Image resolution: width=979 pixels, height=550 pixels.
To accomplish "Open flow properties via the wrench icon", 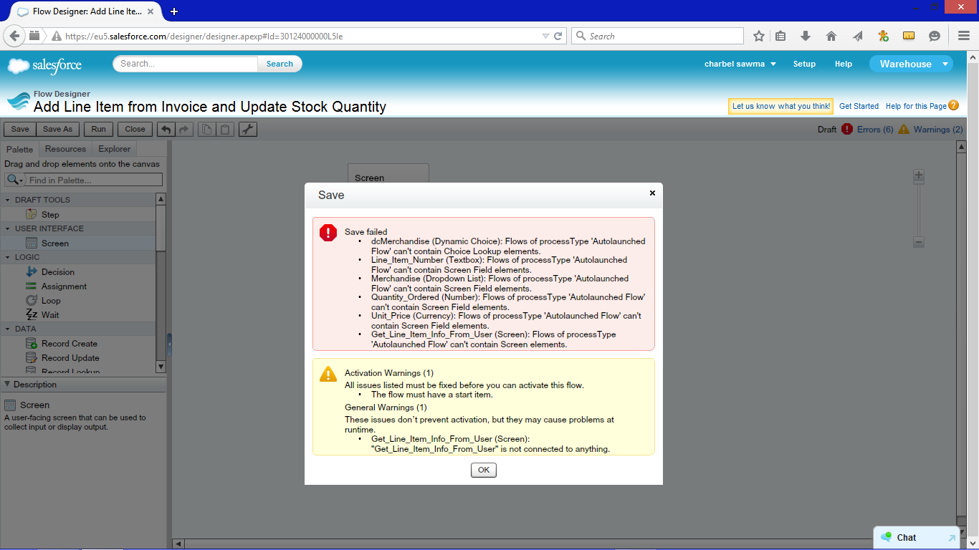I will coord(247,129).
